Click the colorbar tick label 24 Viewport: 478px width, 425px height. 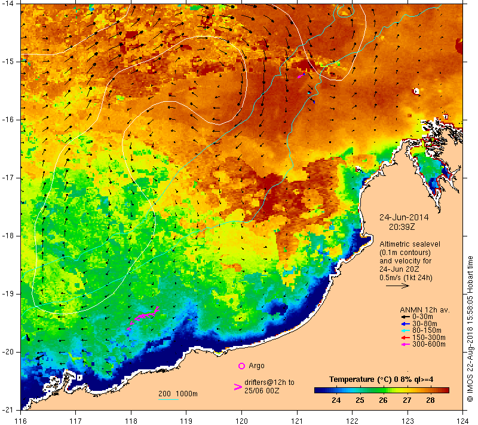tap(336, 400)
